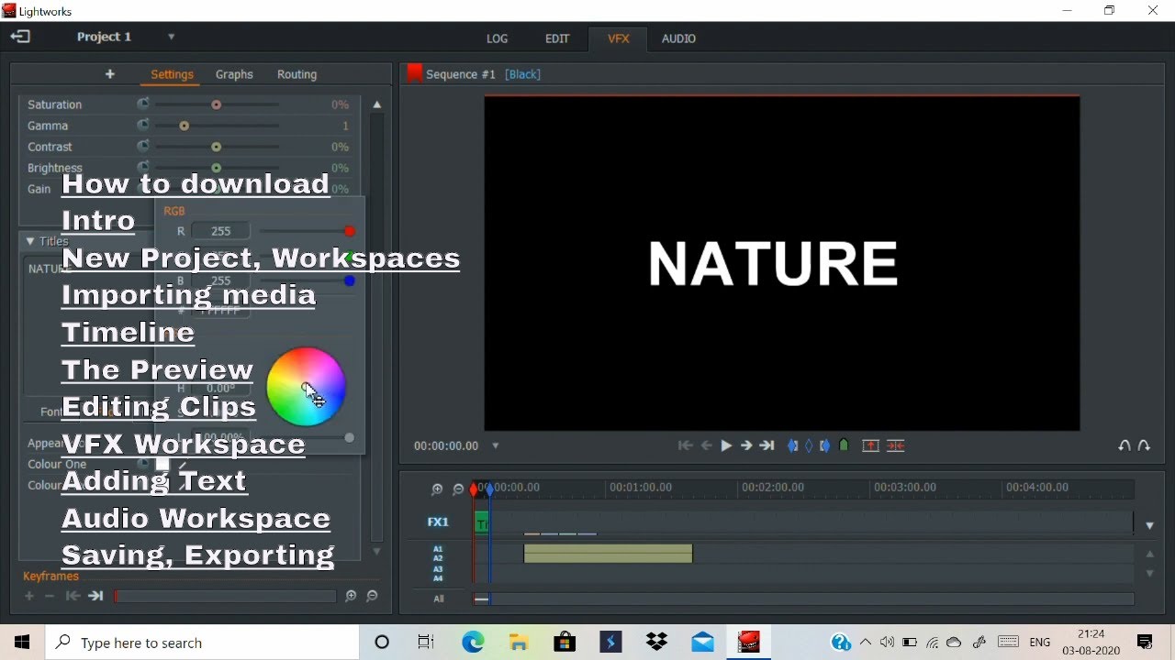
Task: Zoom in on the keyframes graph
Action: click(x=352, y=597)
